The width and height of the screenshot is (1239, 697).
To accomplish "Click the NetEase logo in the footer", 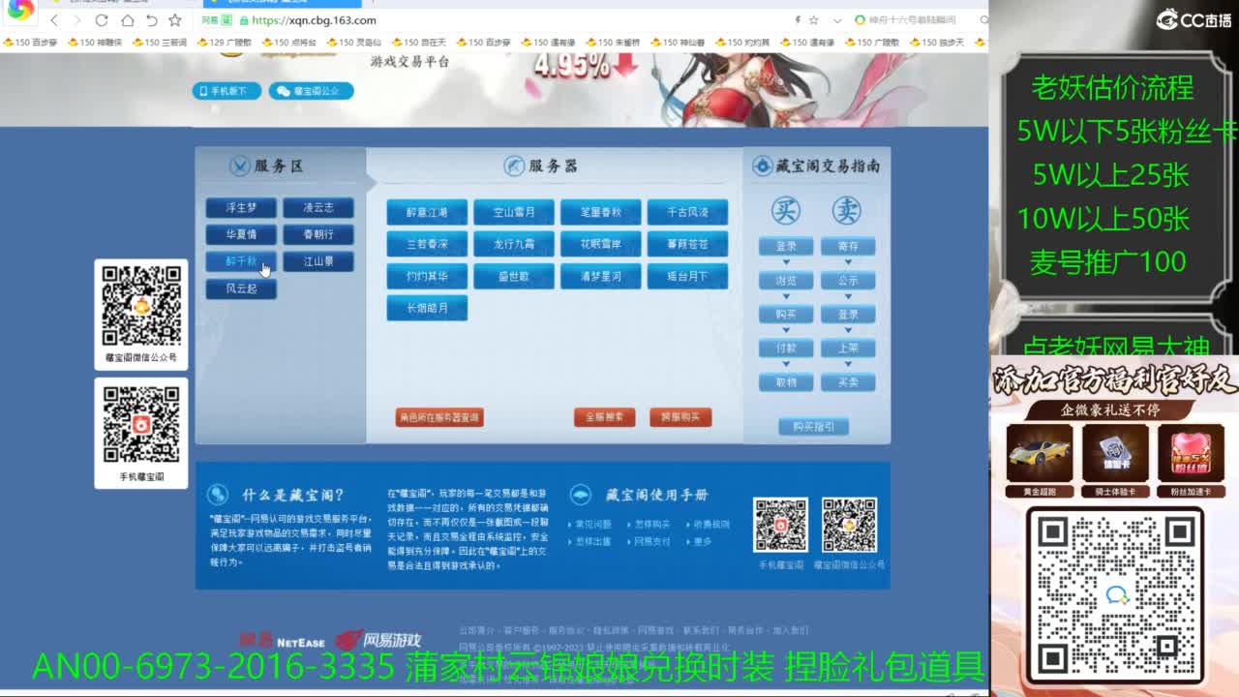I will coord(282,641).
